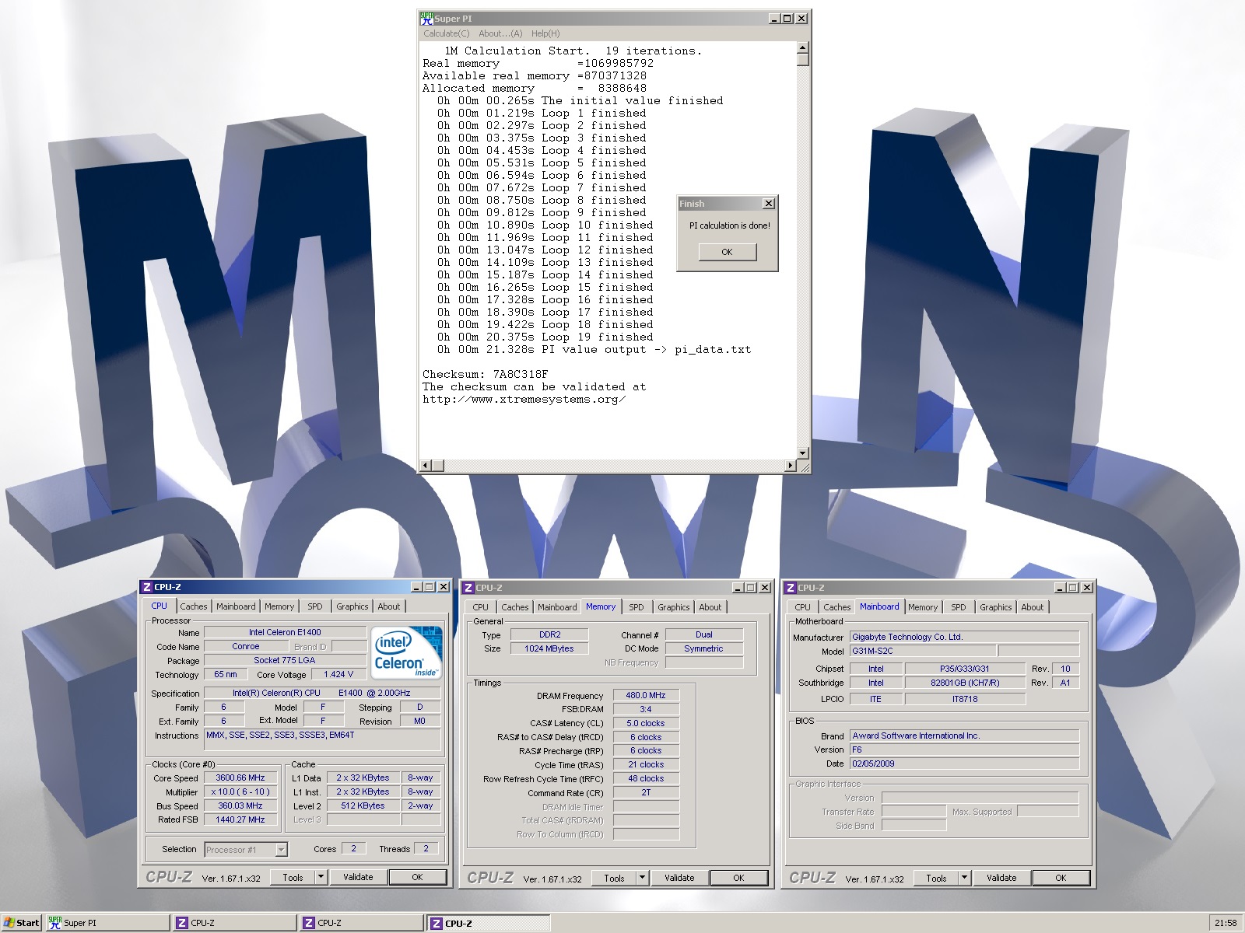Click OK in the middle CPU-Z window
Viewport: 1245px width, 933px height.
click(739, 878)
